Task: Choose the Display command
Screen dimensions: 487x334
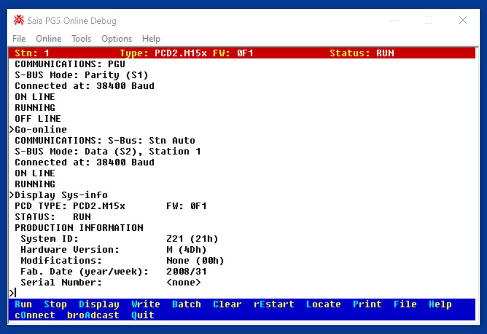Action: click(99, 304)
